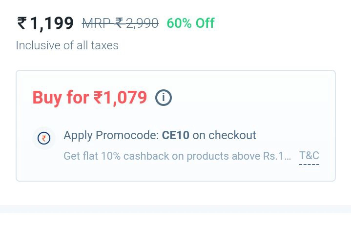Image resolution: width=351 pixels, height=229 pixels.
Task: Click the grey divider strip below the offer card
Action: point(175,209)
